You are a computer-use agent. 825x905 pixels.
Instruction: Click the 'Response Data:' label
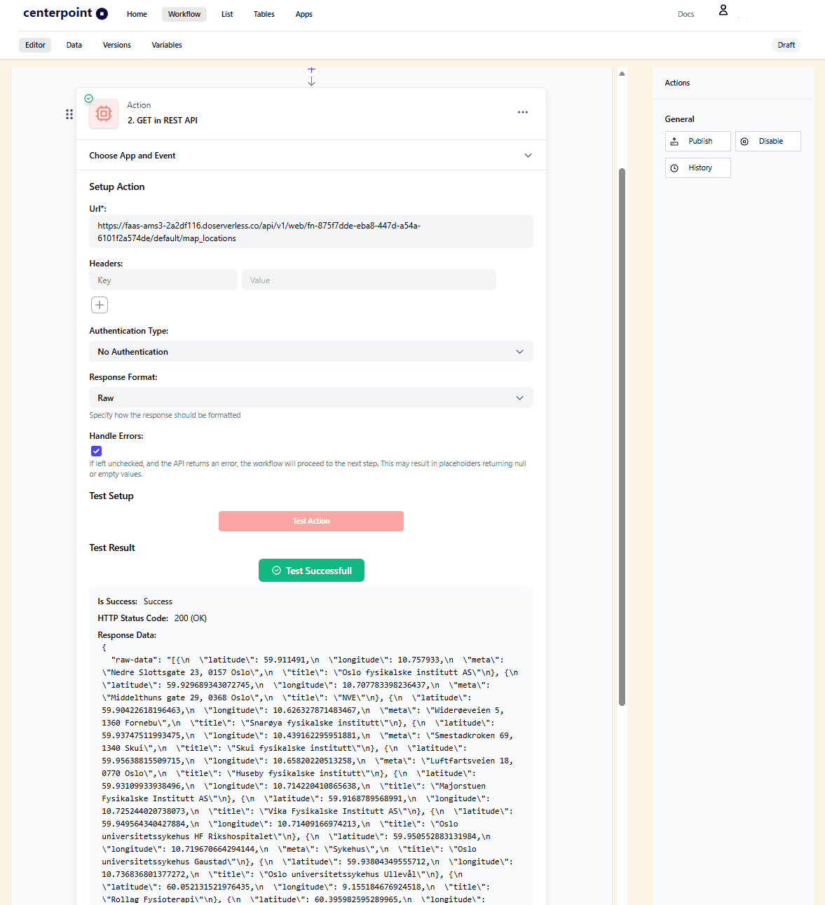pyautogui.click(x=127, y=635)
